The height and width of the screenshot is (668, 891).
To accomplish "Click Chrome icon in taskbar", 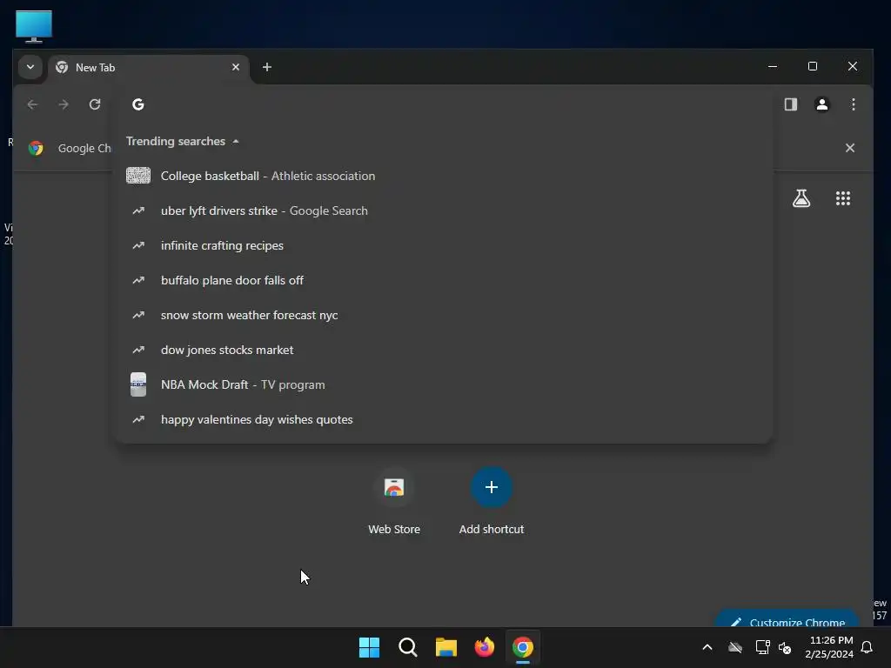I will 523,647.
